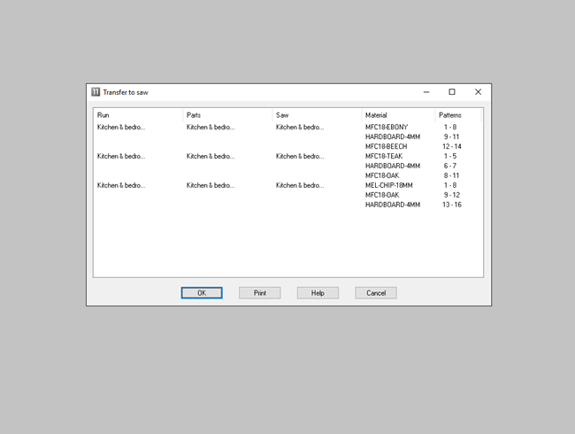The width and height of the screenshot is (575, 434).
Task: Click the Print button
Action: 259,292
